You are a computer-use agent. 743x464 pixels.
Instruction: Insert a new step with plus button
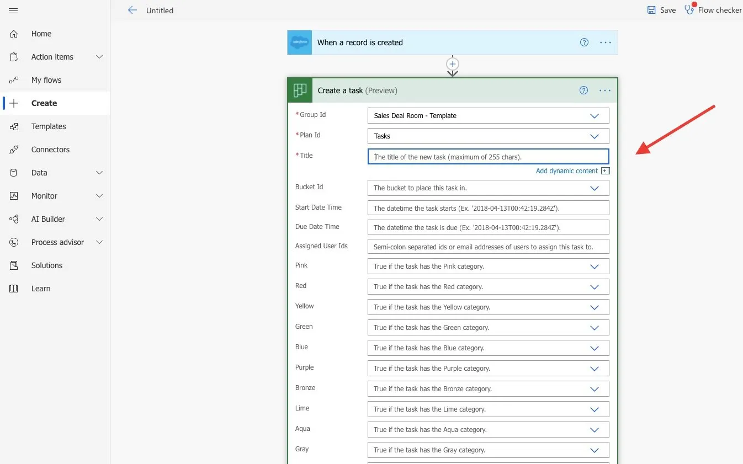(453, 64)
